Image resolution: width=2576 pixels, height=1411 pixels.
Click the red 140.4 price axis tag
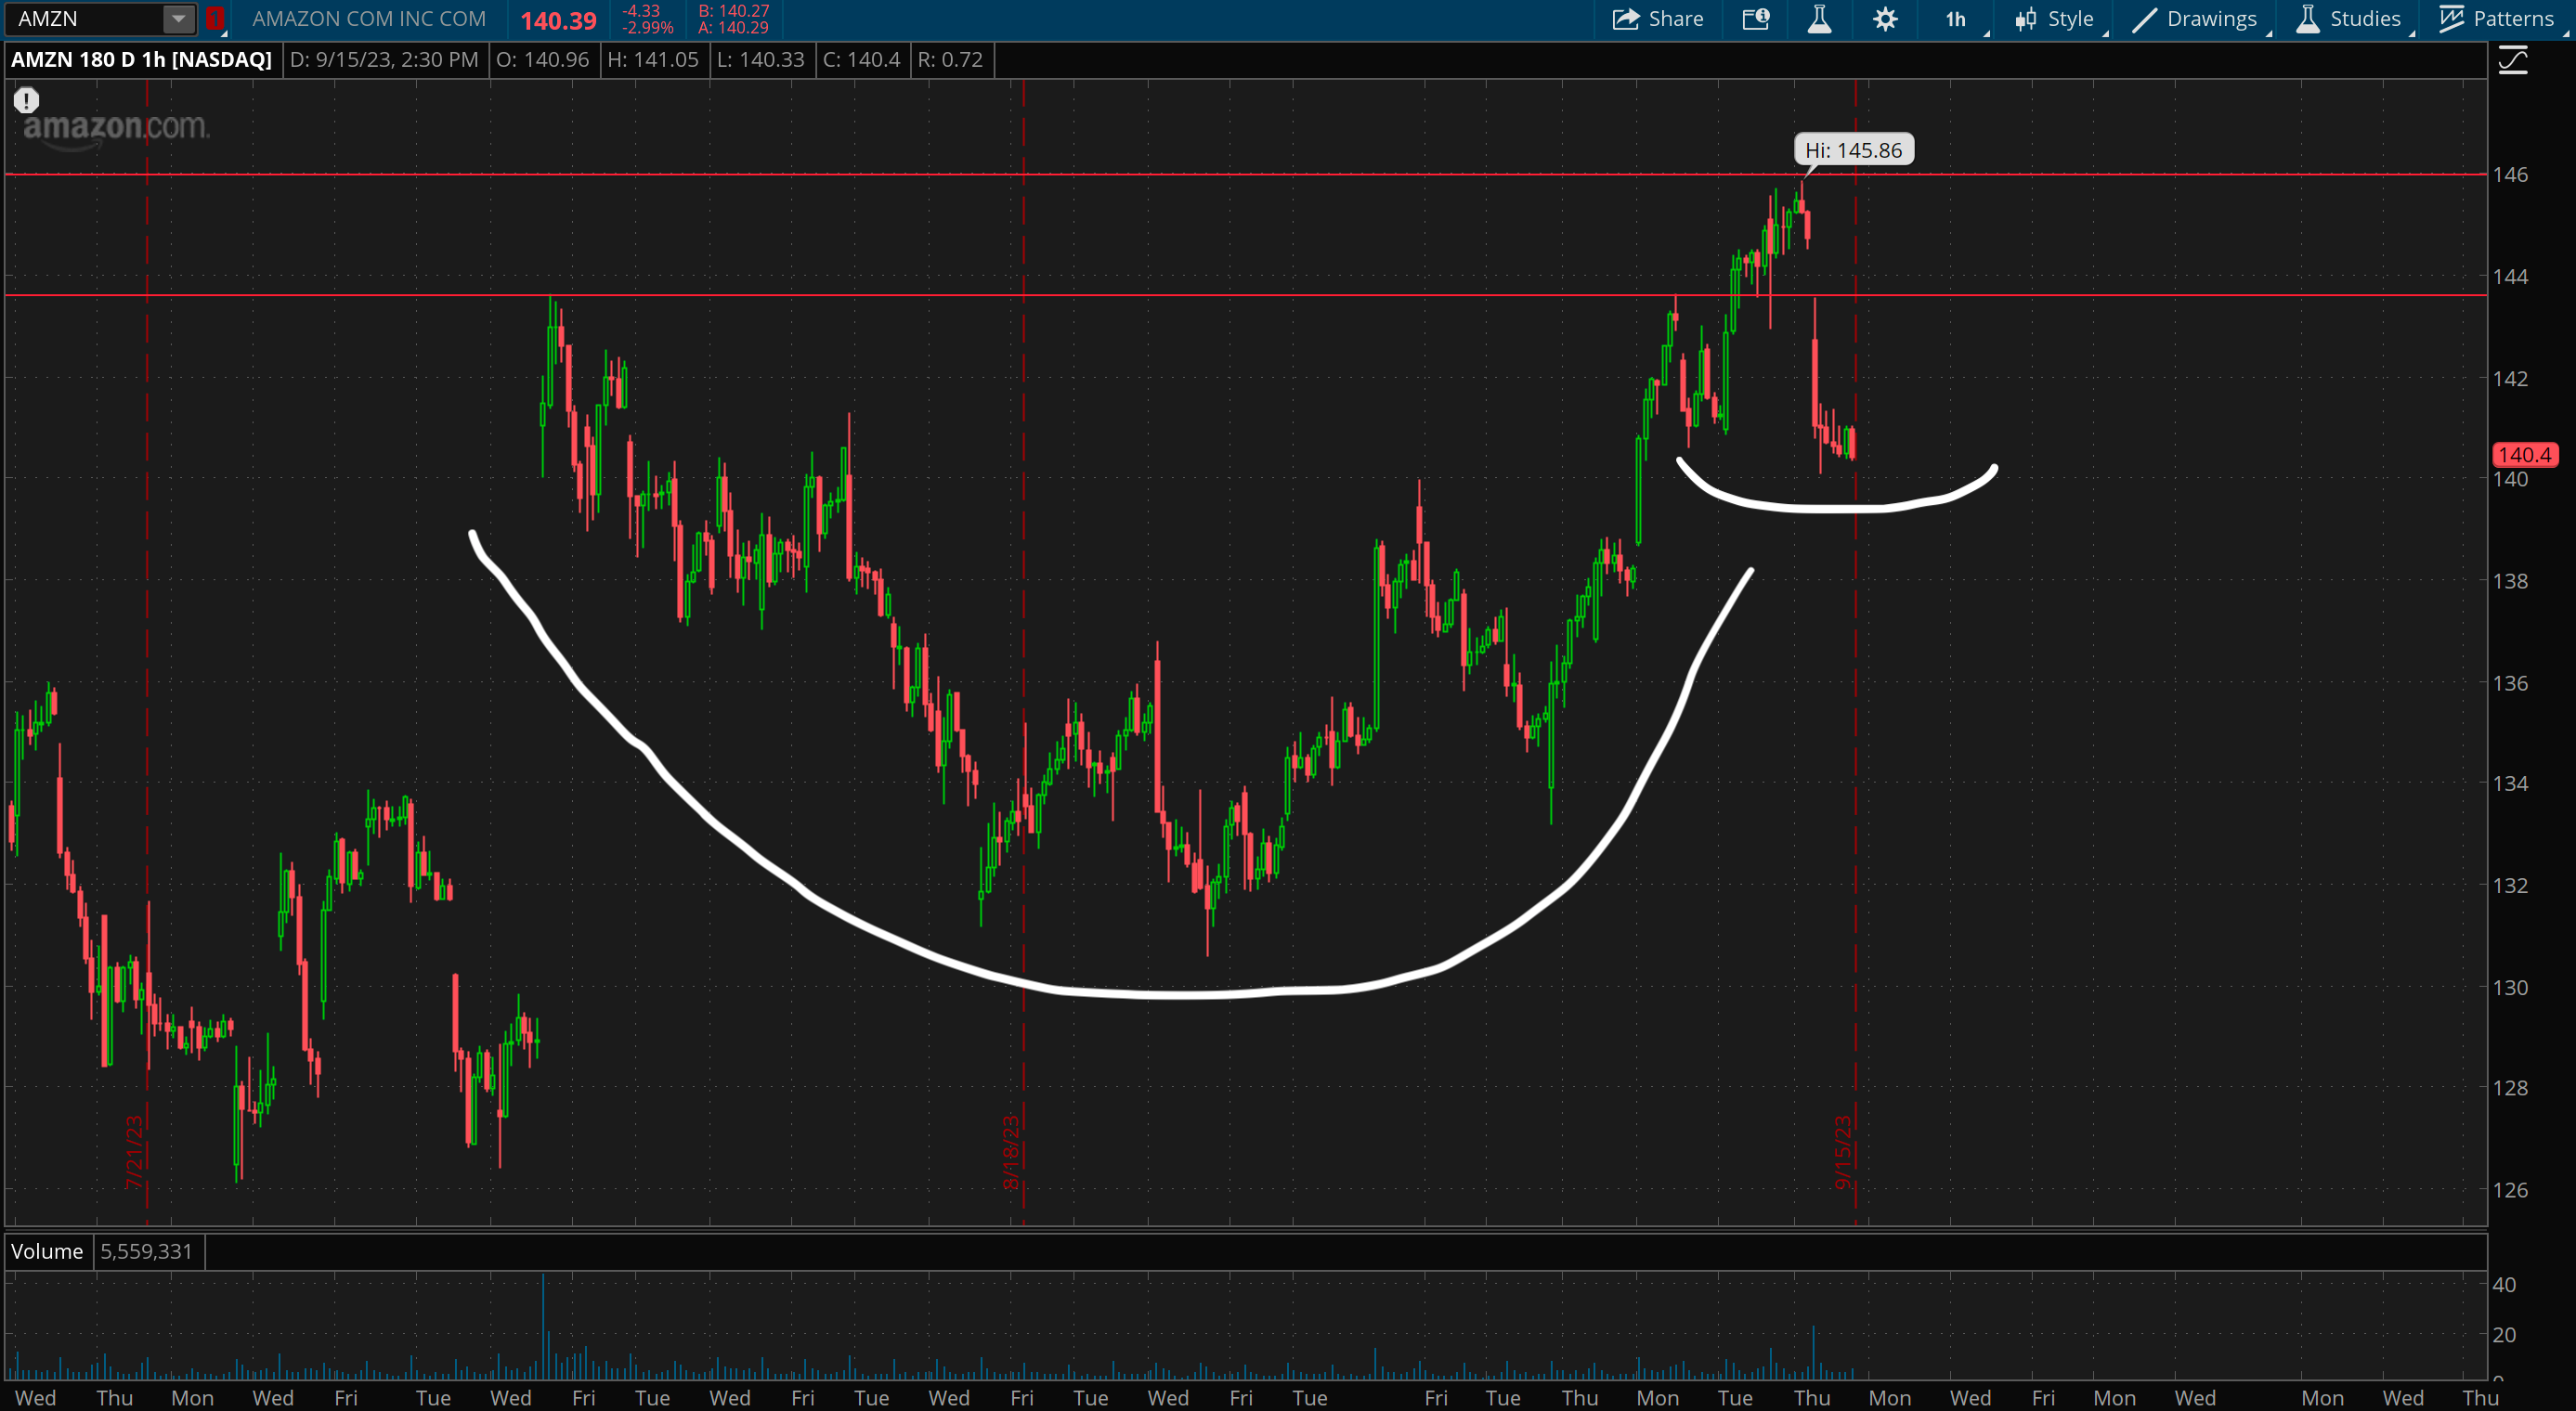pos(2525,455)
